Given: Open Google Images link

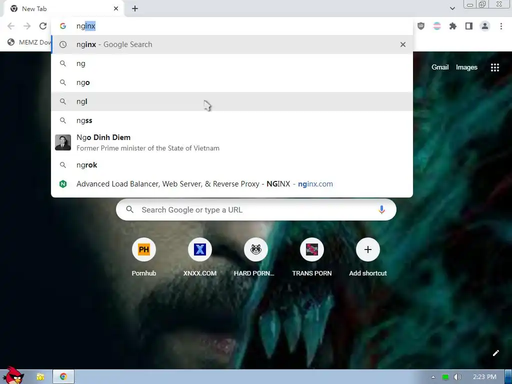Looking at the screenshot, I should click(x=466, y=67).
